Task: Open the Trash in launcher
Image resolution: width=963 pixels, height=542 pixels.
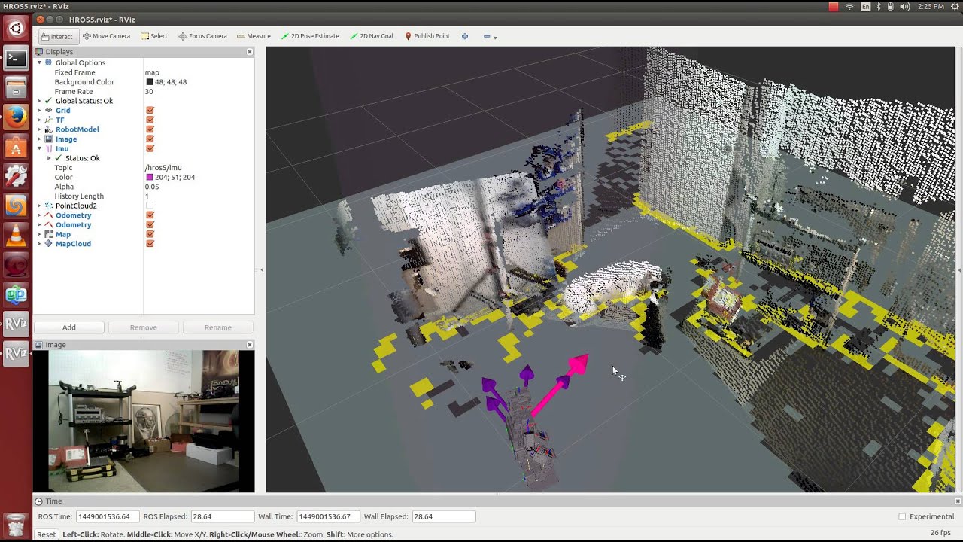Action: 16,524
